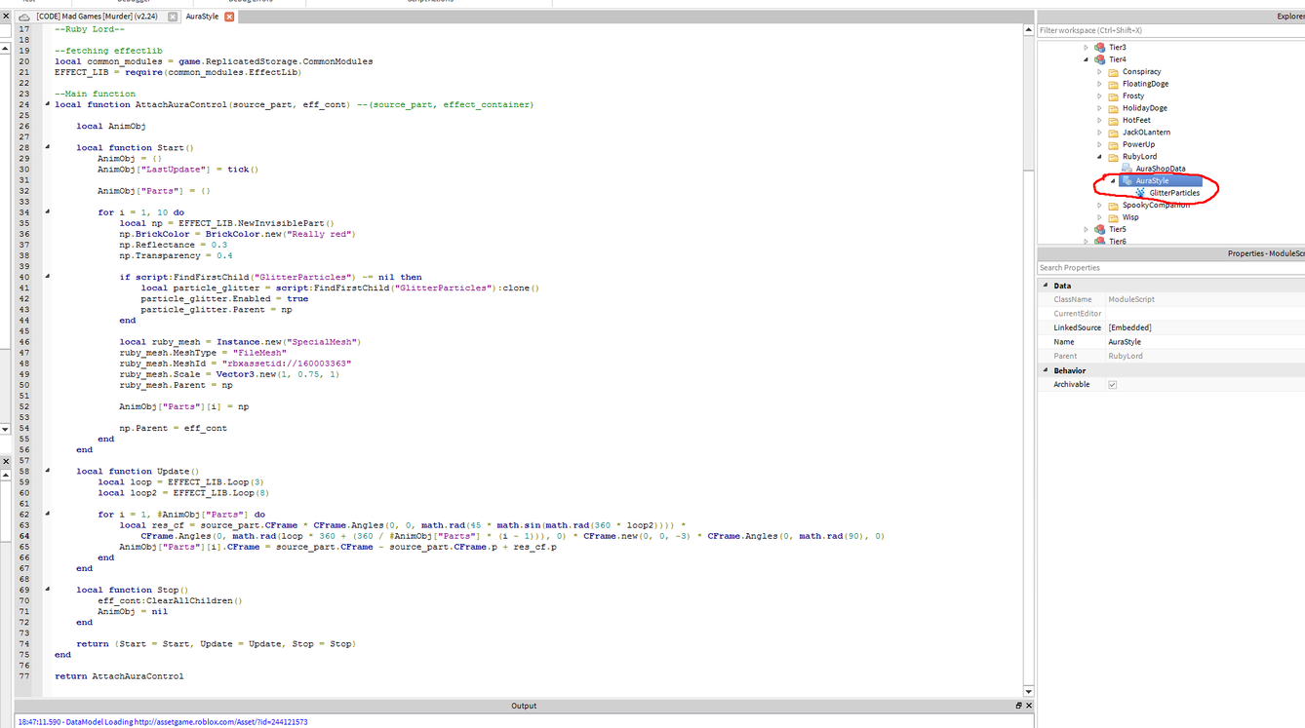The width and height of the screenshot is (1305, 728).
Task: Close the AuraStyle script tab
Action: tap(229, 17)
